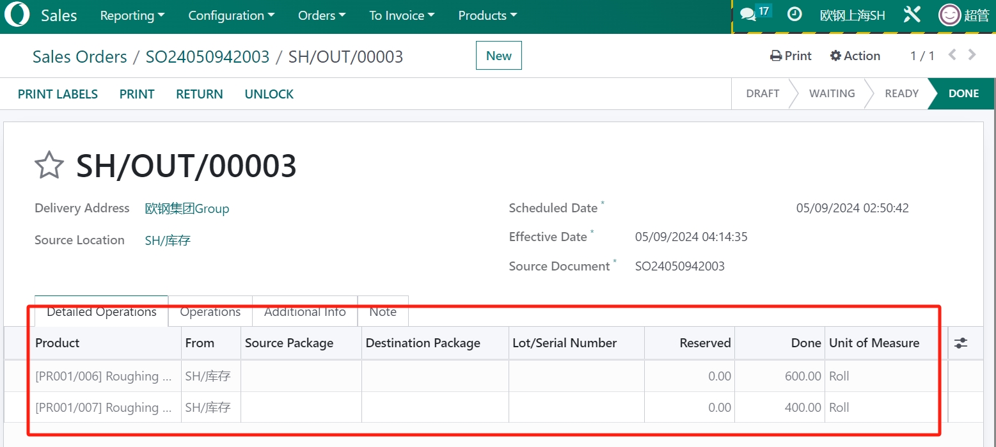Switch to the Operations tab
Viewport: 996px width, 447px height.
coord(210,312)
